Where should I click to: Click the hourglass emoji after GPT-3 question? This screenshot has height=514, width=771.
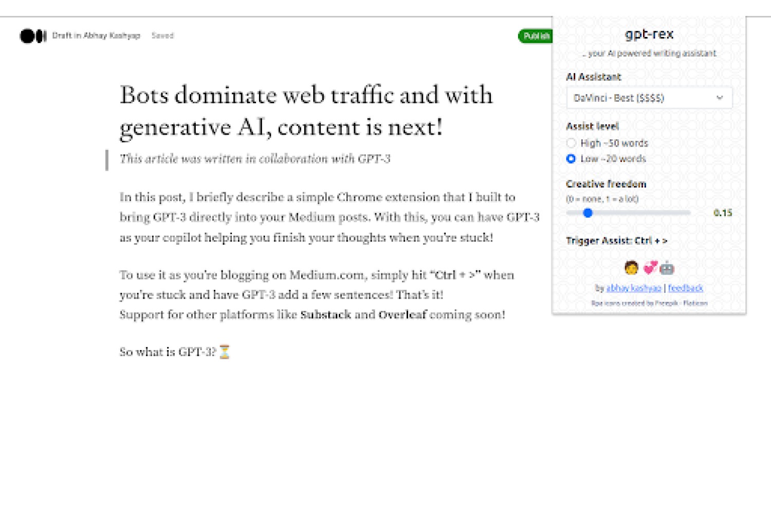click(x=225, y=352)
